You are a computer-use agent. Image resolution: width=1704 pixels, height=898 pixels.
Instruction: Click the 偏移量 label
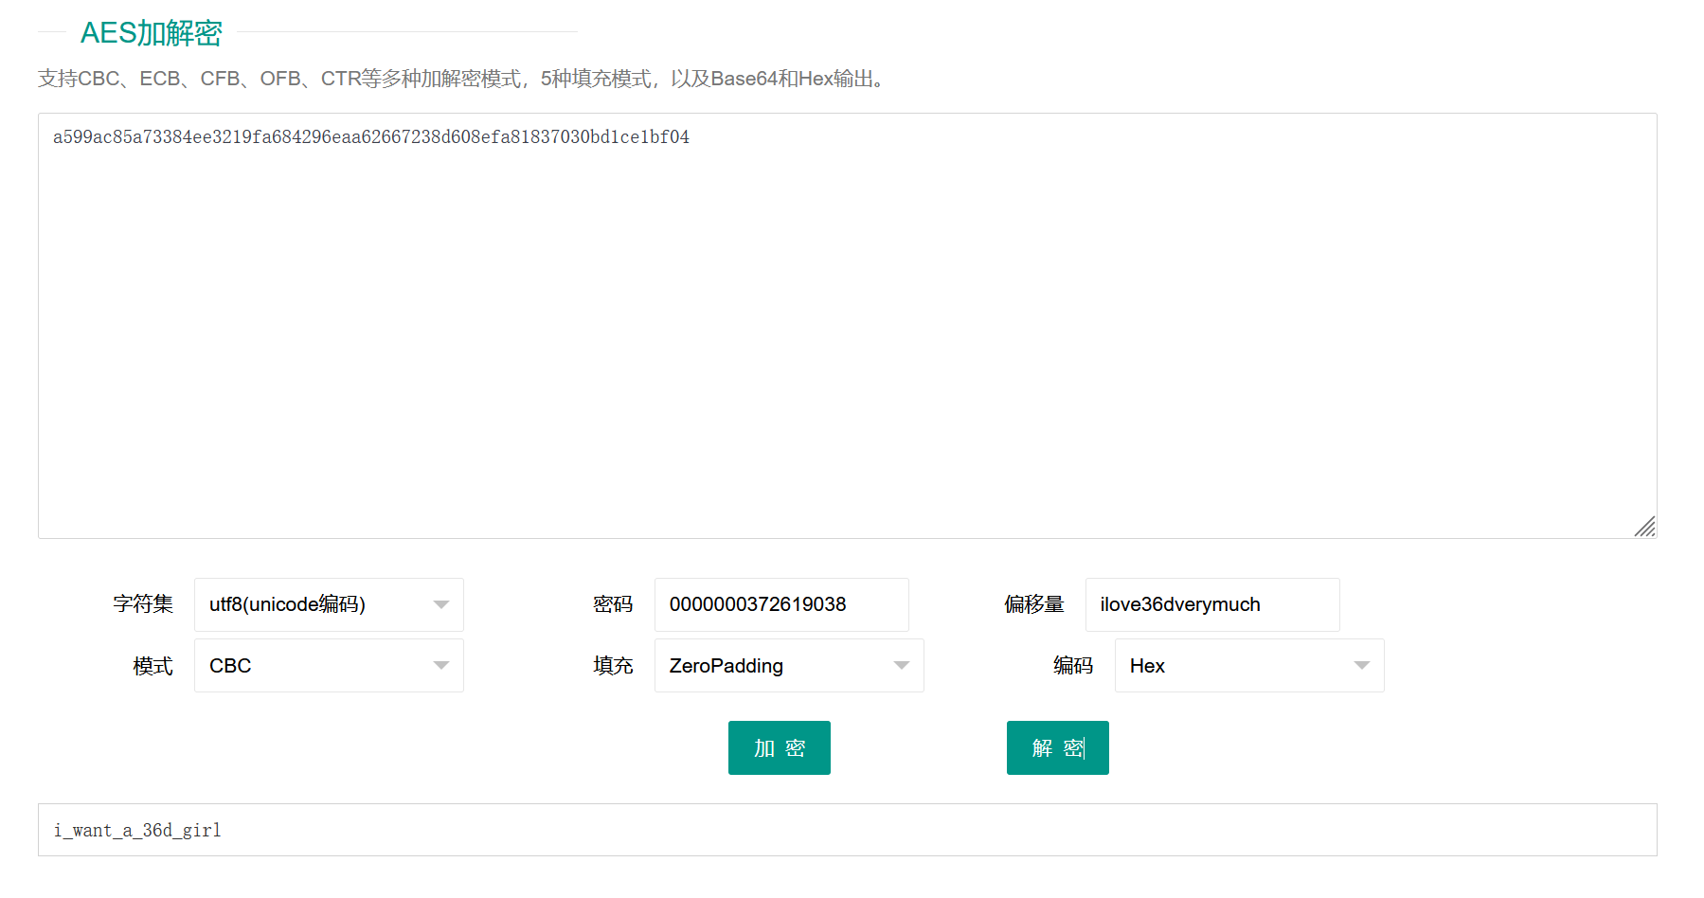[1034, 604]
